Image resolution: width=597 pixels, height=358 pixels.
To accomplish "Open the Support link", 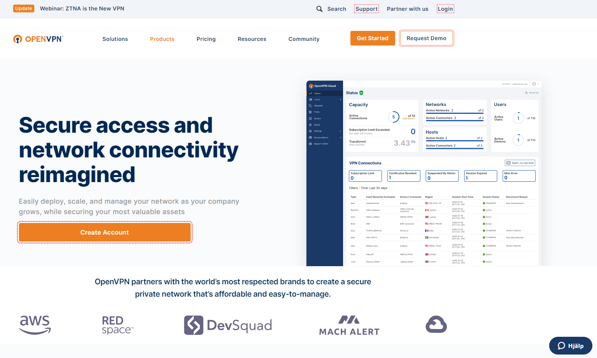I will (366, 9).
